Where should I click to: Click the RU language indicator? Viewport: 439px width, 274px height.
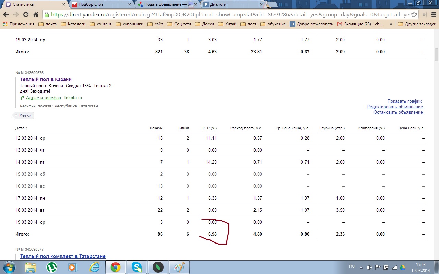(352, 266)
